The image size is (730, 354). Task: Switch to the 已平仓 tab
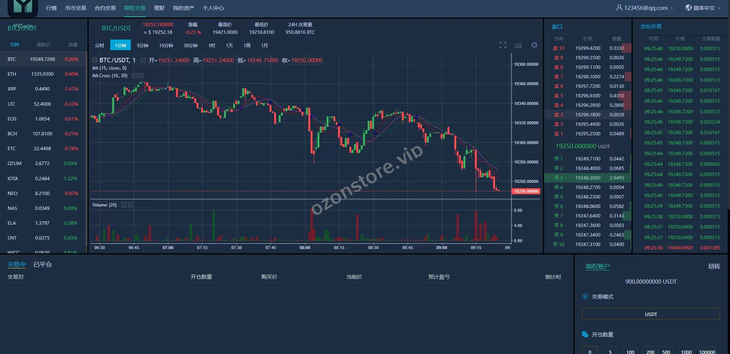click(43, 265)
